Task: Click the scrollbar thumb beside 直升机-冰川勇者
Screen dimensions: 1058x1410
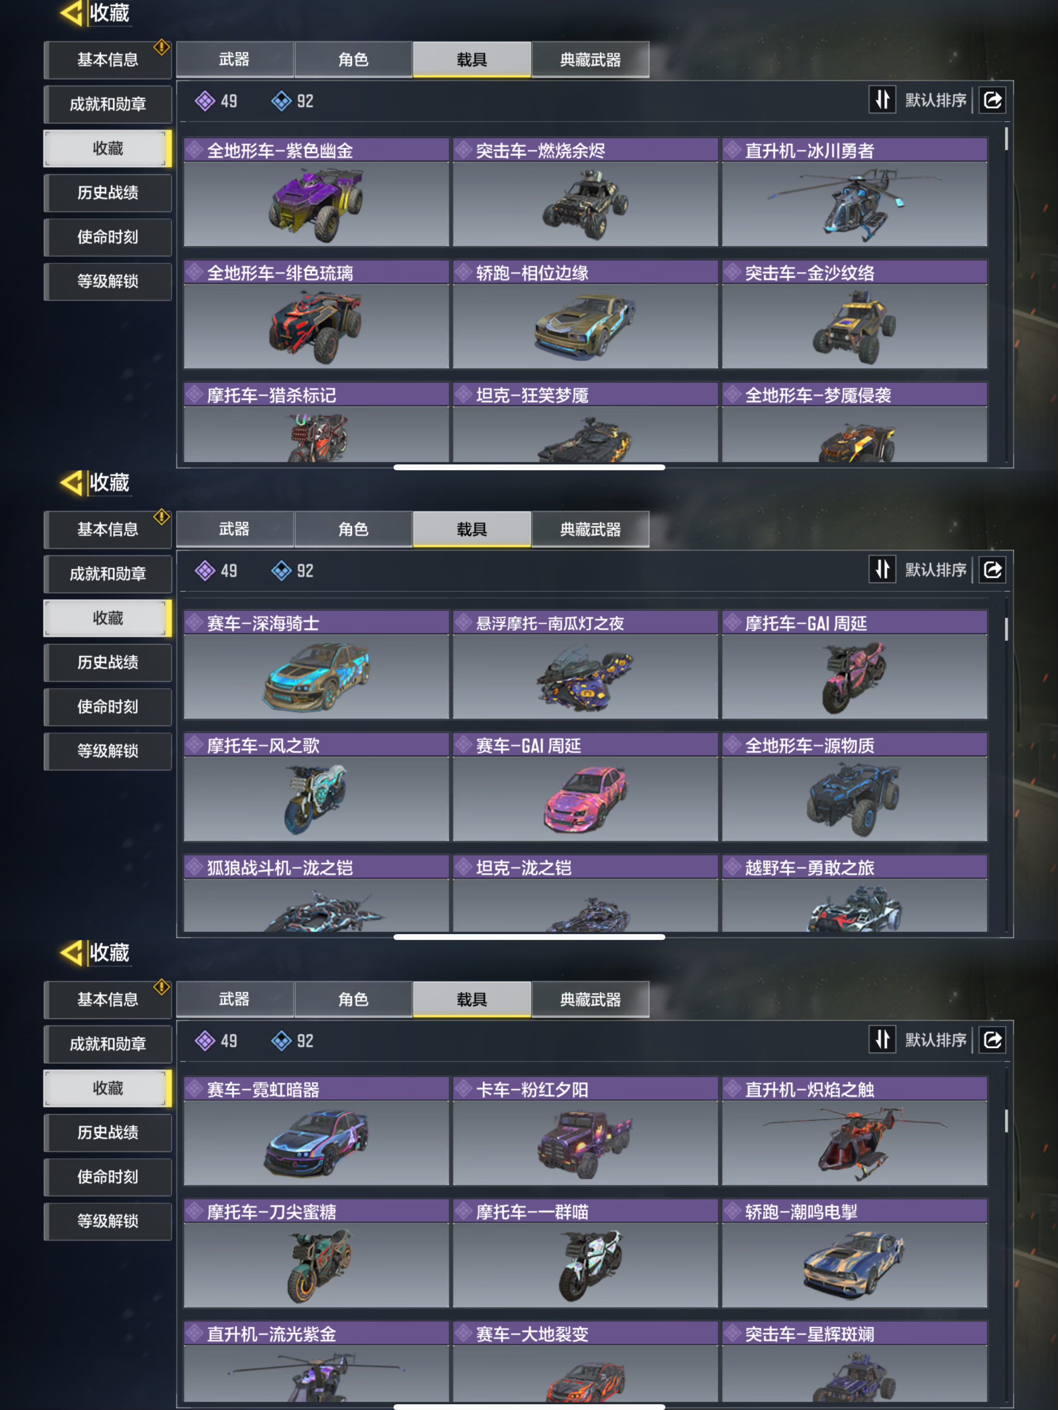Action: pos(1006,139)
